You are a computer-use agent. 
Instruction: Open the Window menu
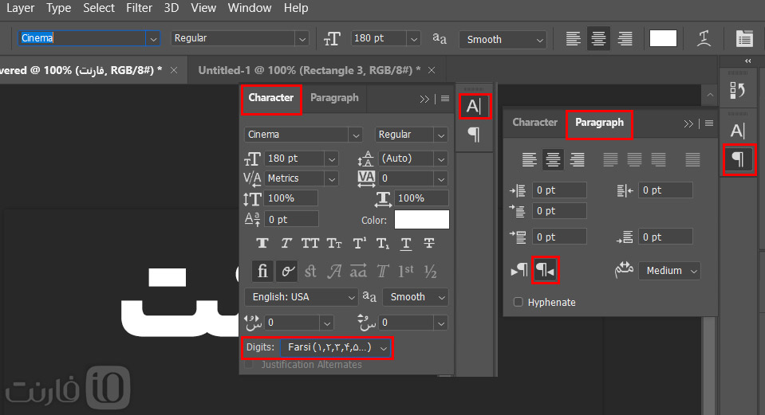(250, 8)
